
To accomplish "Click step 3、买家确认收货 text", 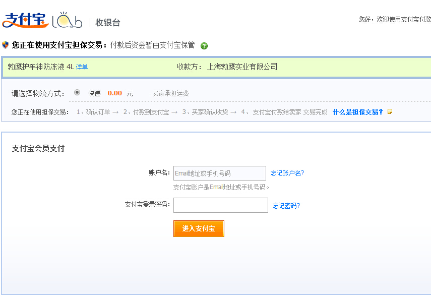I will pos(205,112).
